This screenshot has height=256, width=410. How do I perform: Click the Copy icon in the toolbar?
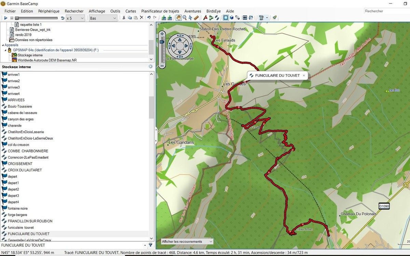tap(130, 18)
